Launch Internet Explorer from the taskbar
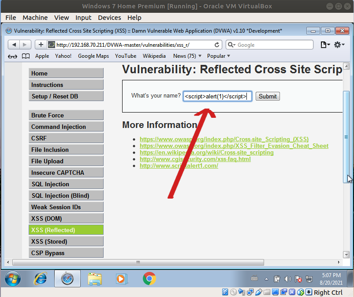This screenshot has height=297, width=354. (x=40, y=278)
